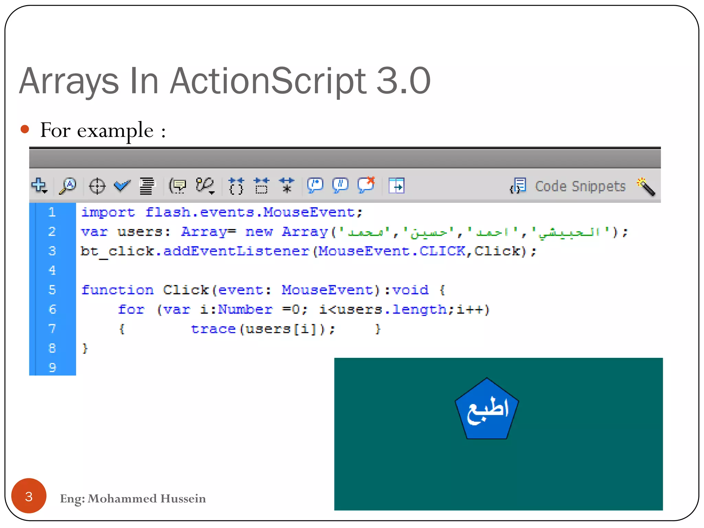Open Add new item to script dropdown

tap(40, 186)
